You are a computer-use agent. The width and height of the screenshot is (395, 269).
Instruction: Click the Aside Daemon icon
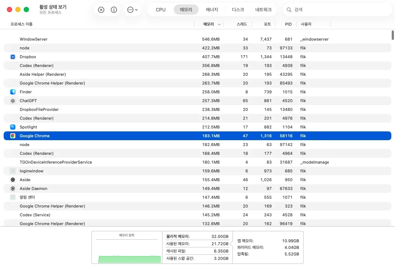pos(13,188)
